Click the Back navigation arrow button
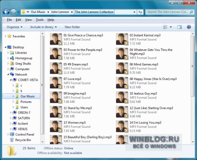 [6, 12]
